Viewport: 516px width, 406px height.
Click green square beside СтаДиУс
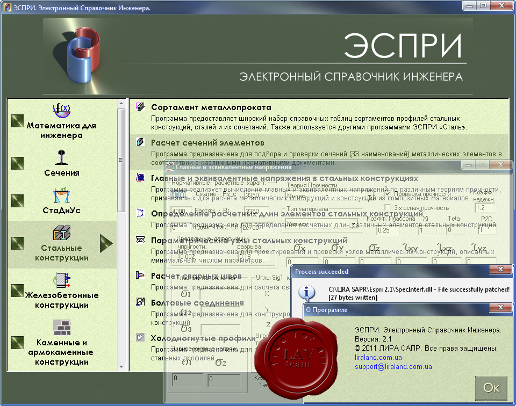click(17, 200)
